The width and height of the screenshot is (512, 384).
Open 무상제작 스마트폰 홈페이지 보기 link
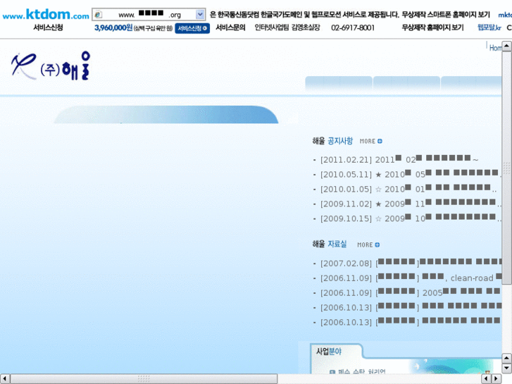click(x=446, y=14)
